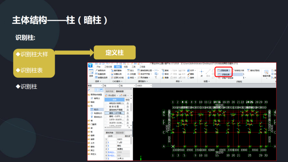Click the 定义柱 yellow box
Image resolution: width=288 pixels, height=162 pixels.
(114, 52)
